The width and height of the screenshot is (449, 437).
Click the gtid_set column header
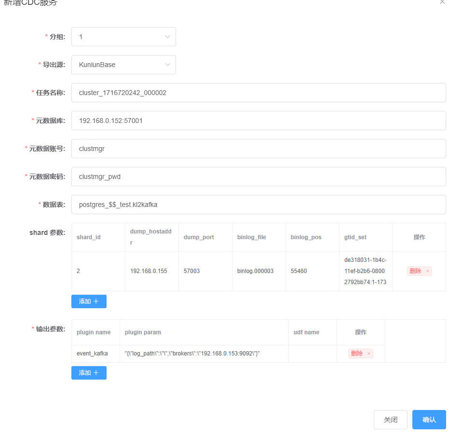coord(366,237)
